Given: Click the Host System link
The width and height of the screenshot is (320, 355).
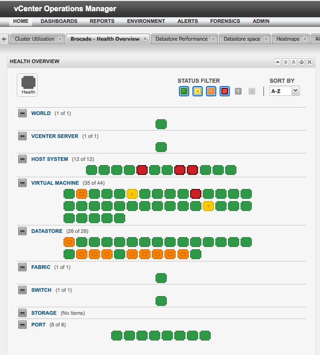Looking at the screenshot, I should [x=50, y=159].
